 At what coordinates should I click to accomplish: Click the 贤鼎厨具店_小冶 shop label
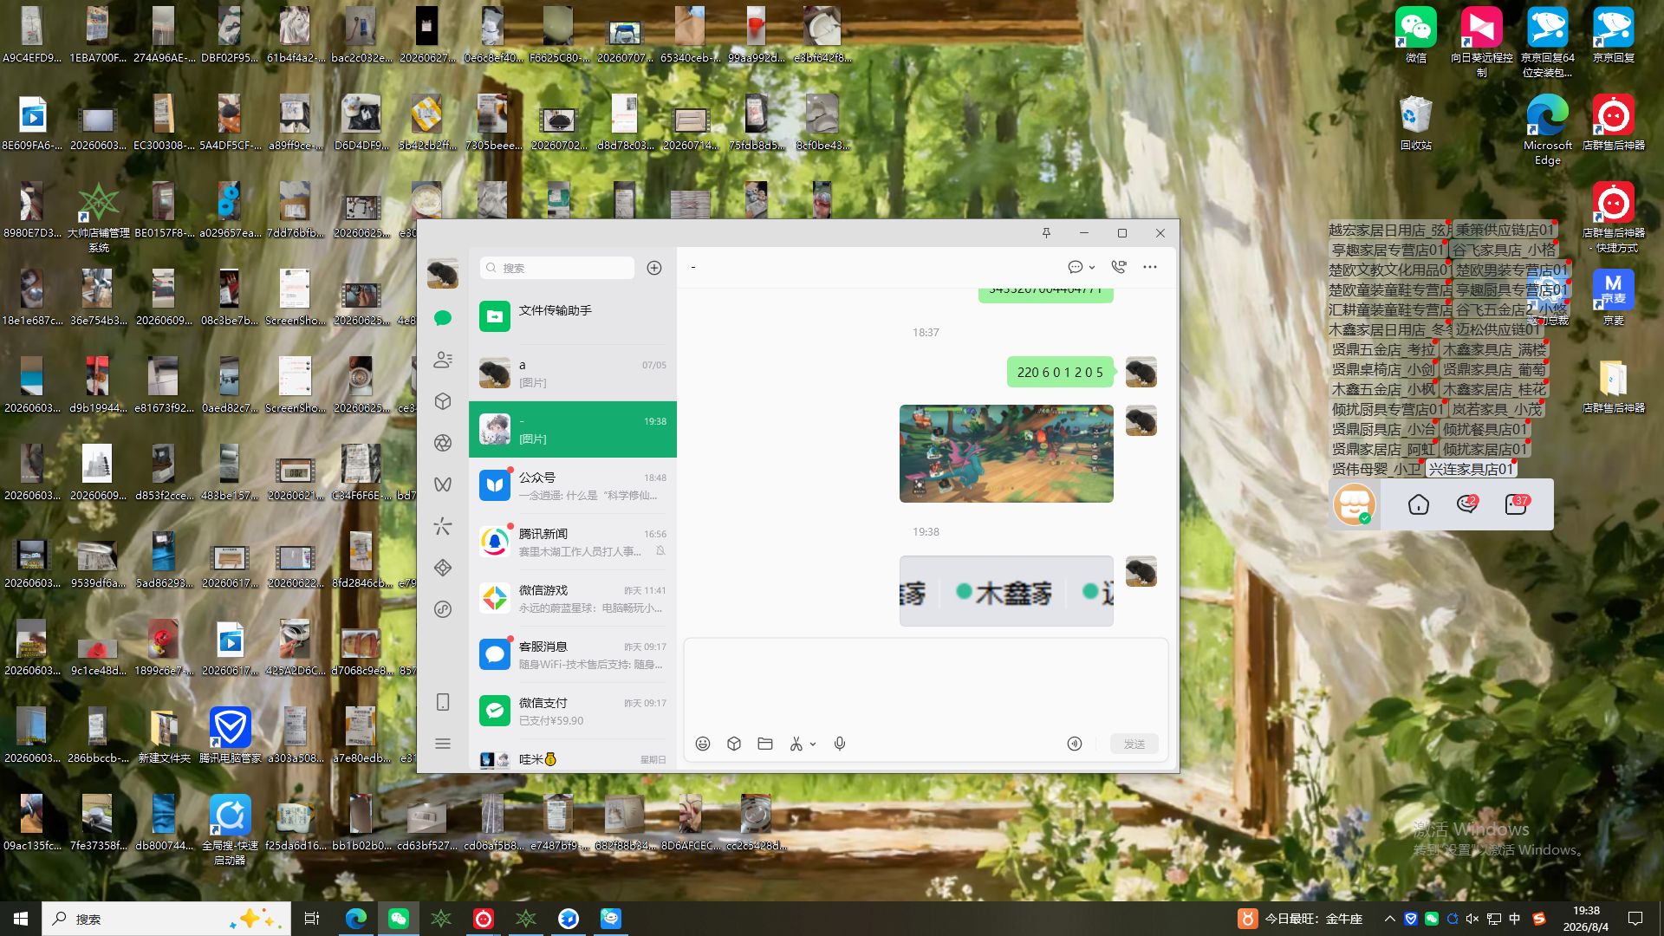(1384, 429)
